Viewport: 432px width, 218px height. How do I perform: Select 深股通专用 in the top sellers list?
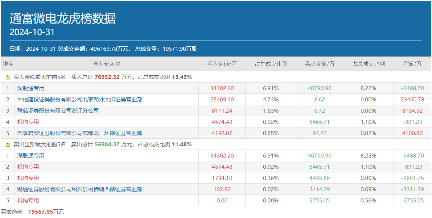coord(31,156)
